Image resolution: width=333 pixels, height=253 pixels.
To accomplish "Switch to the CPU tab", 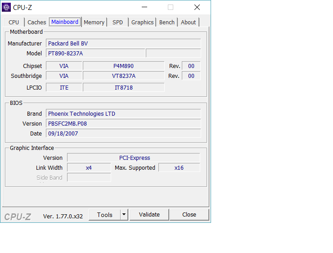I will [14, 23].
